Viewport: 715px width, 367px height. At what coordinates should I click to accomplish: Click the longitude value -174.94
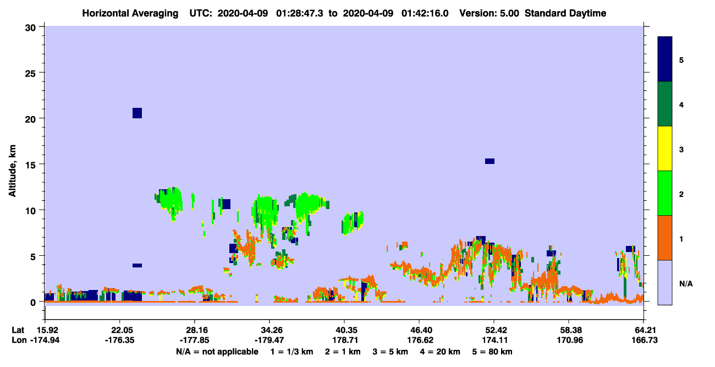click(45, 340)
